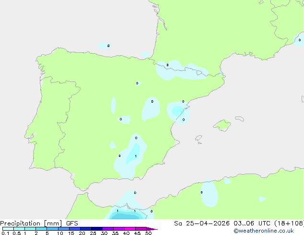The height and width of the screenshot is (235, 304).
Task: Click the 35–40 mm legend swatch
Action: point(119,229)
